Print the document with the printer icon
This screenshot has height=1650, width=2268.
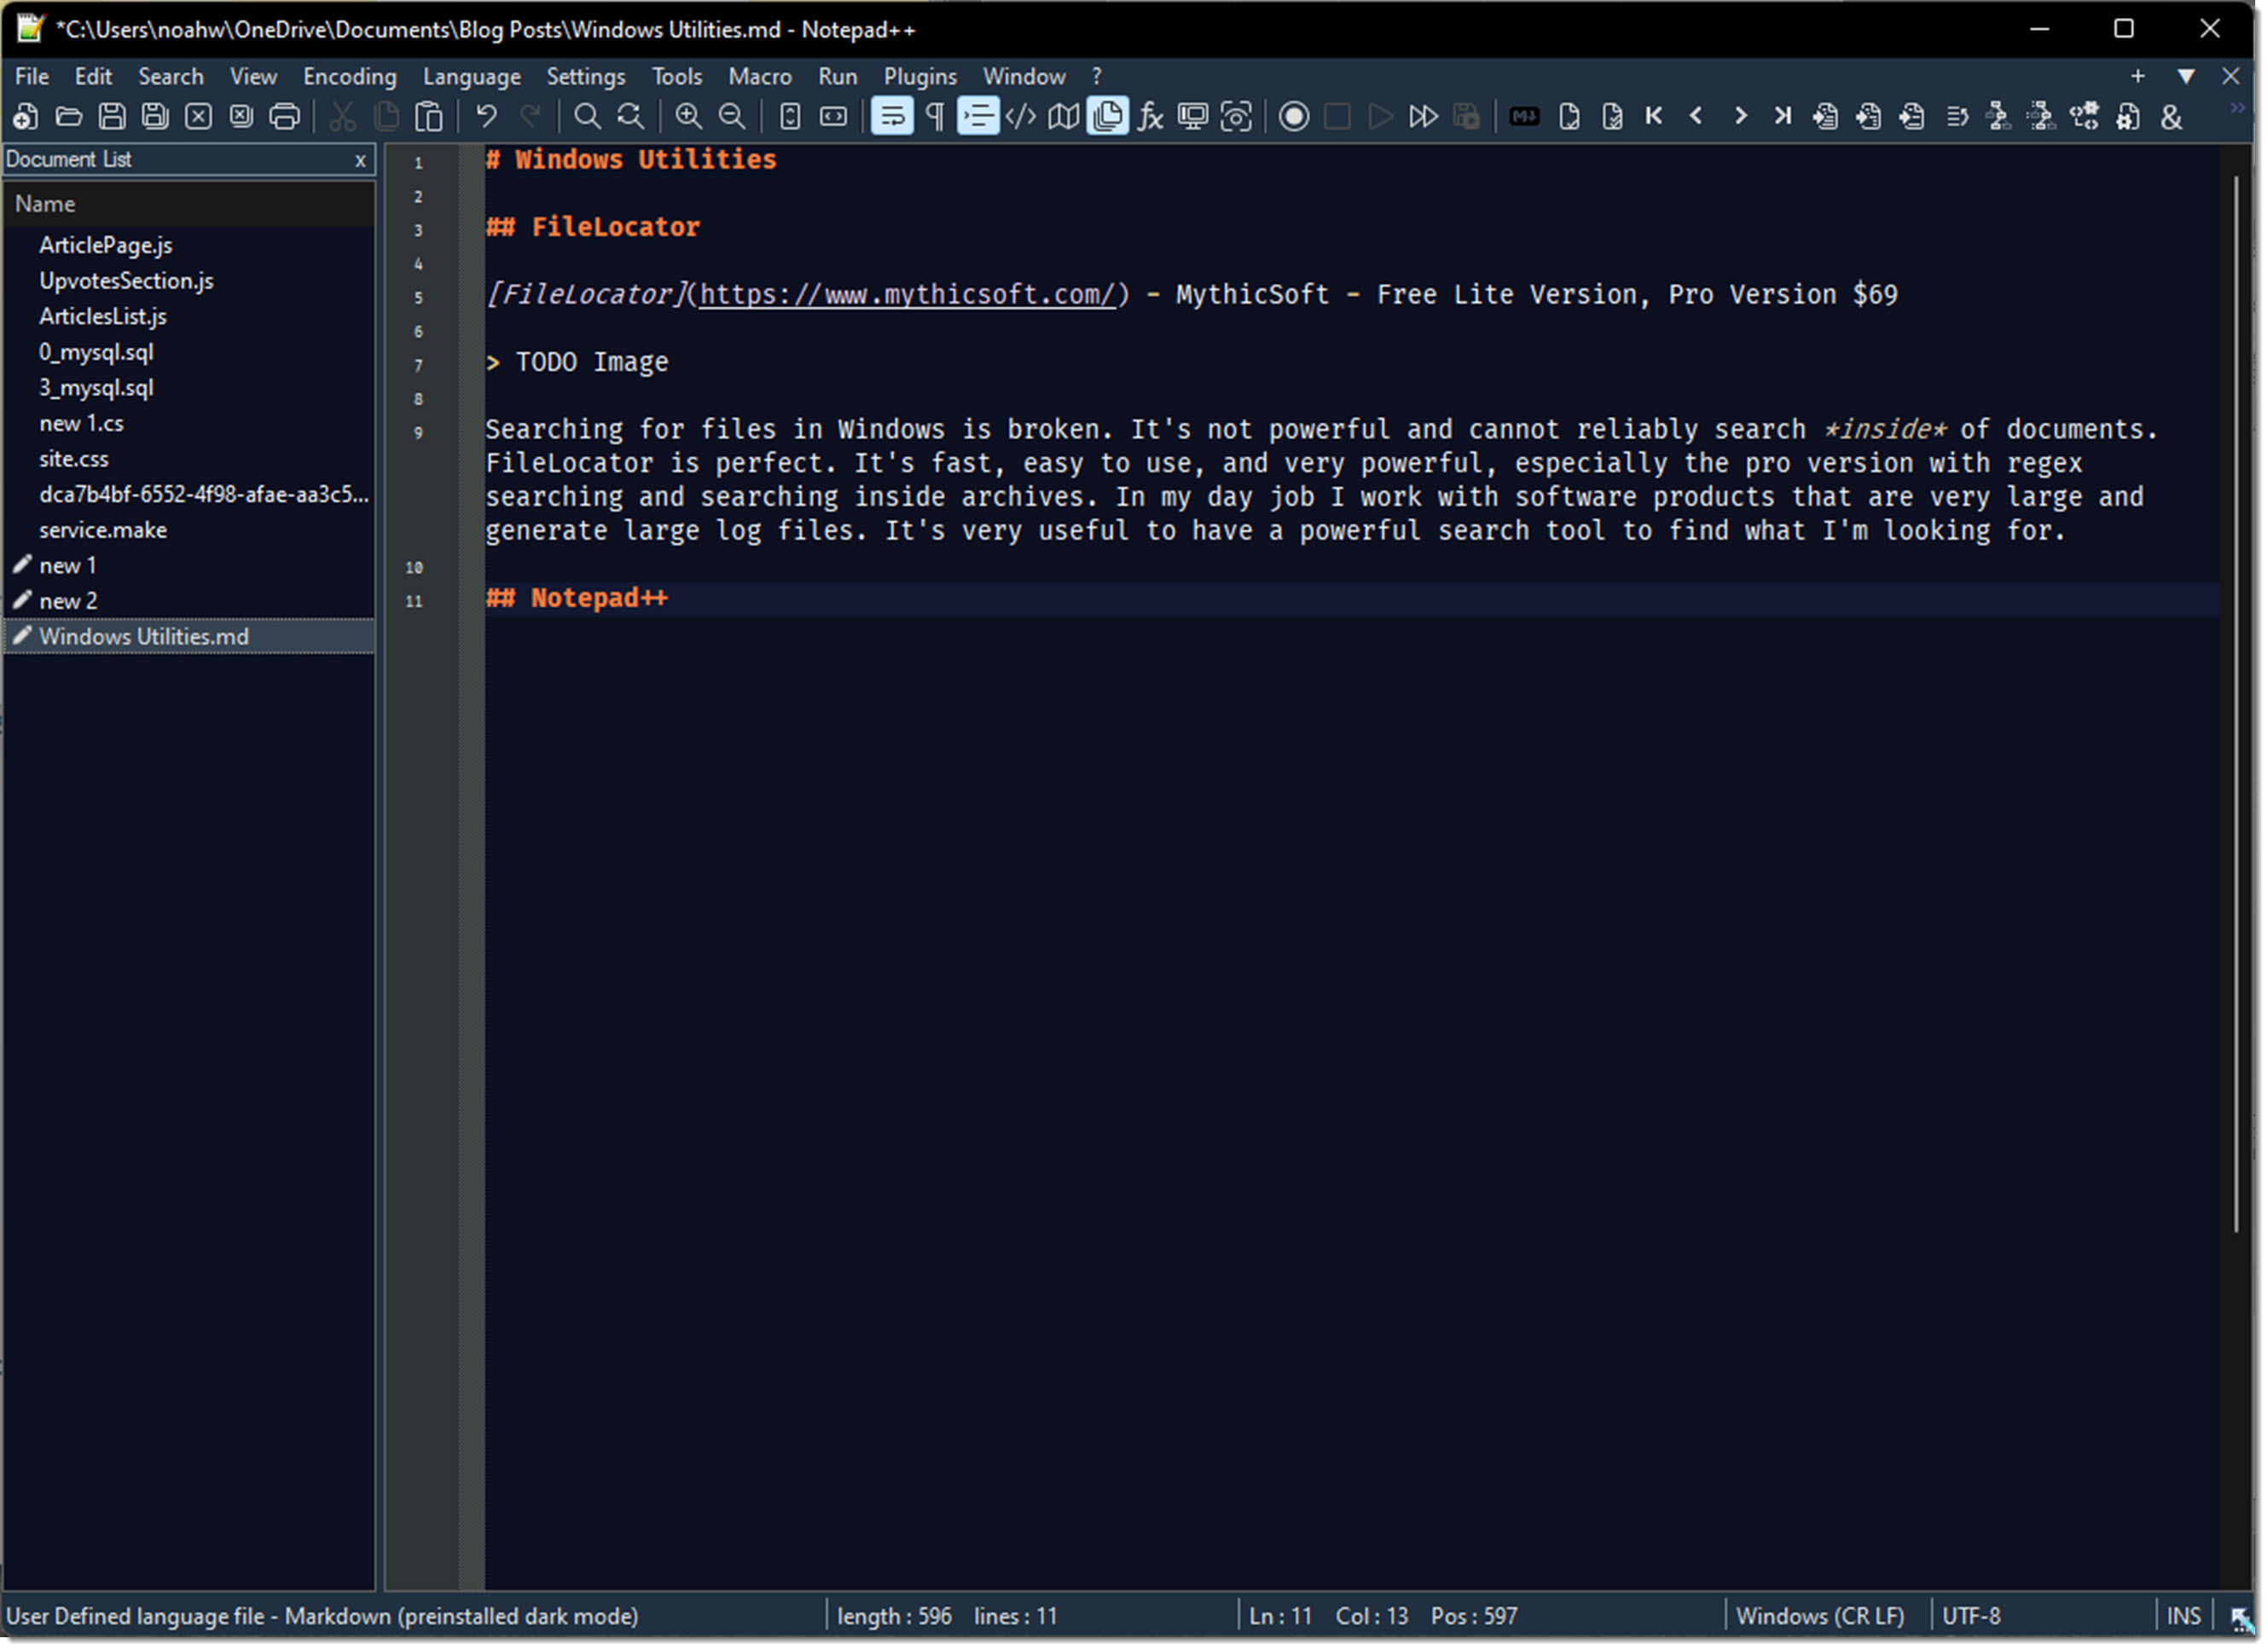coord(285,117)
